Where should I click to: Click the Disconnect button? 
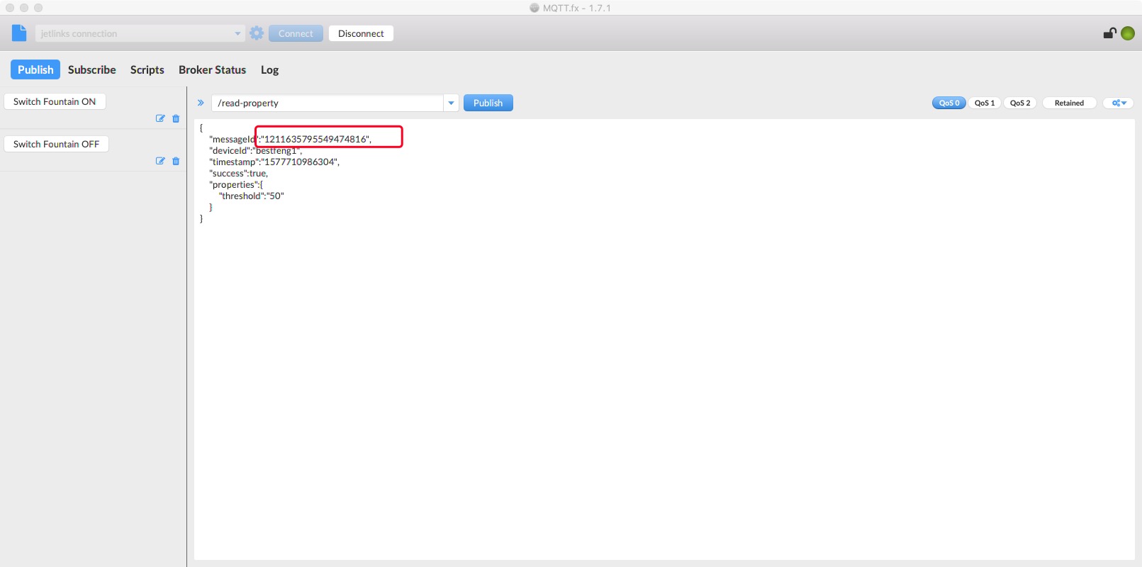coord(361,33)
